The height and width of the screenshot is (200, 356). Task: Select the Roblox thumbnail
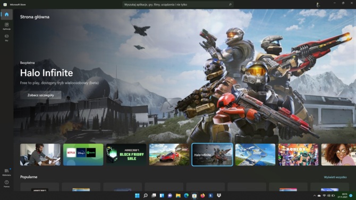pos(298,155)
